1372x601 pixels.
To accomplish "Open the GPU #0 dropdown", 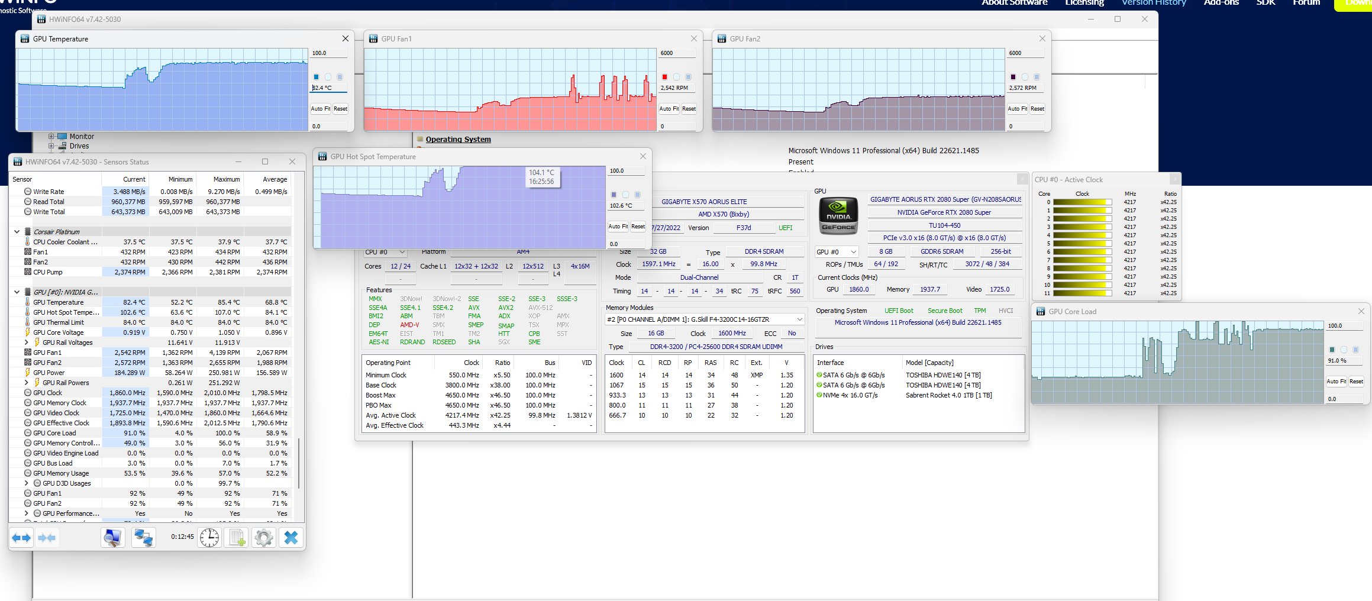I will pos(836,251).
